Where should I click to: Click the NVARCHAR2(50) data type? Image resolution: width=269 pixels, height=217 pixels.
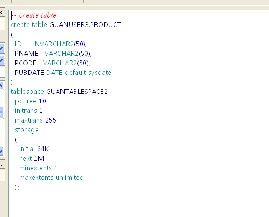[x=60, y=44]
